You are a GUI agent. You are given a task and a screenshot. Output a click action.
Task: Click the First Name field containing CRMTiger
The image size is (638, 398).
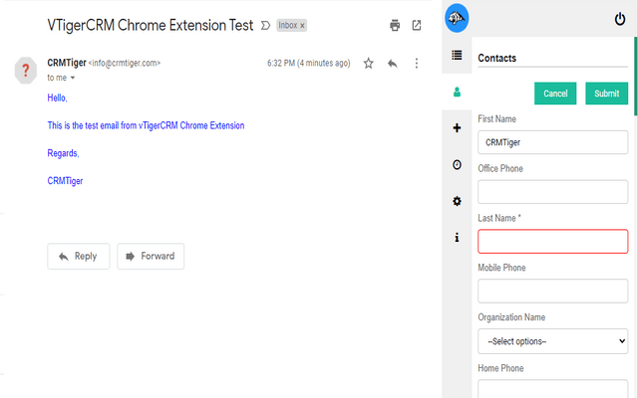pyautogui.click(x=552, y=142)
